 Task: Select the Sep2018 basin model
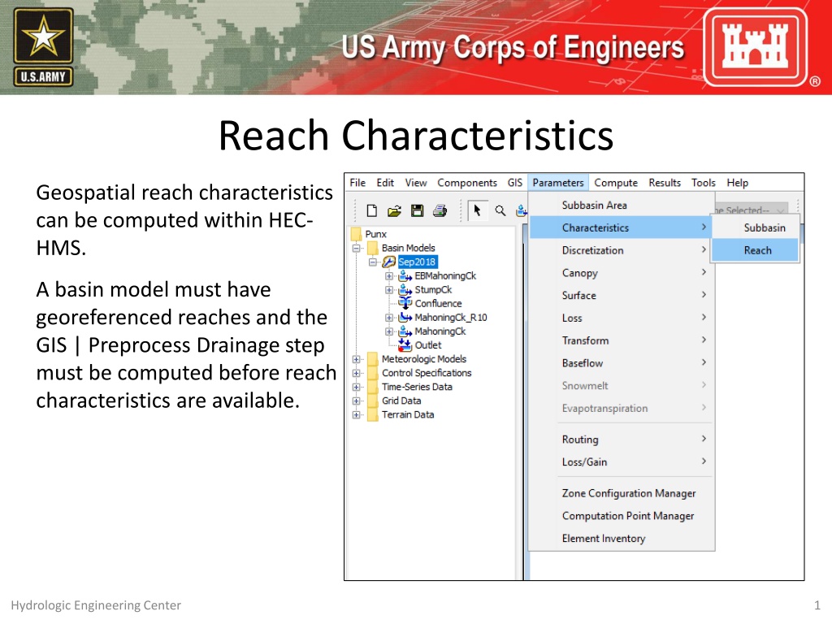coord(417,262)
